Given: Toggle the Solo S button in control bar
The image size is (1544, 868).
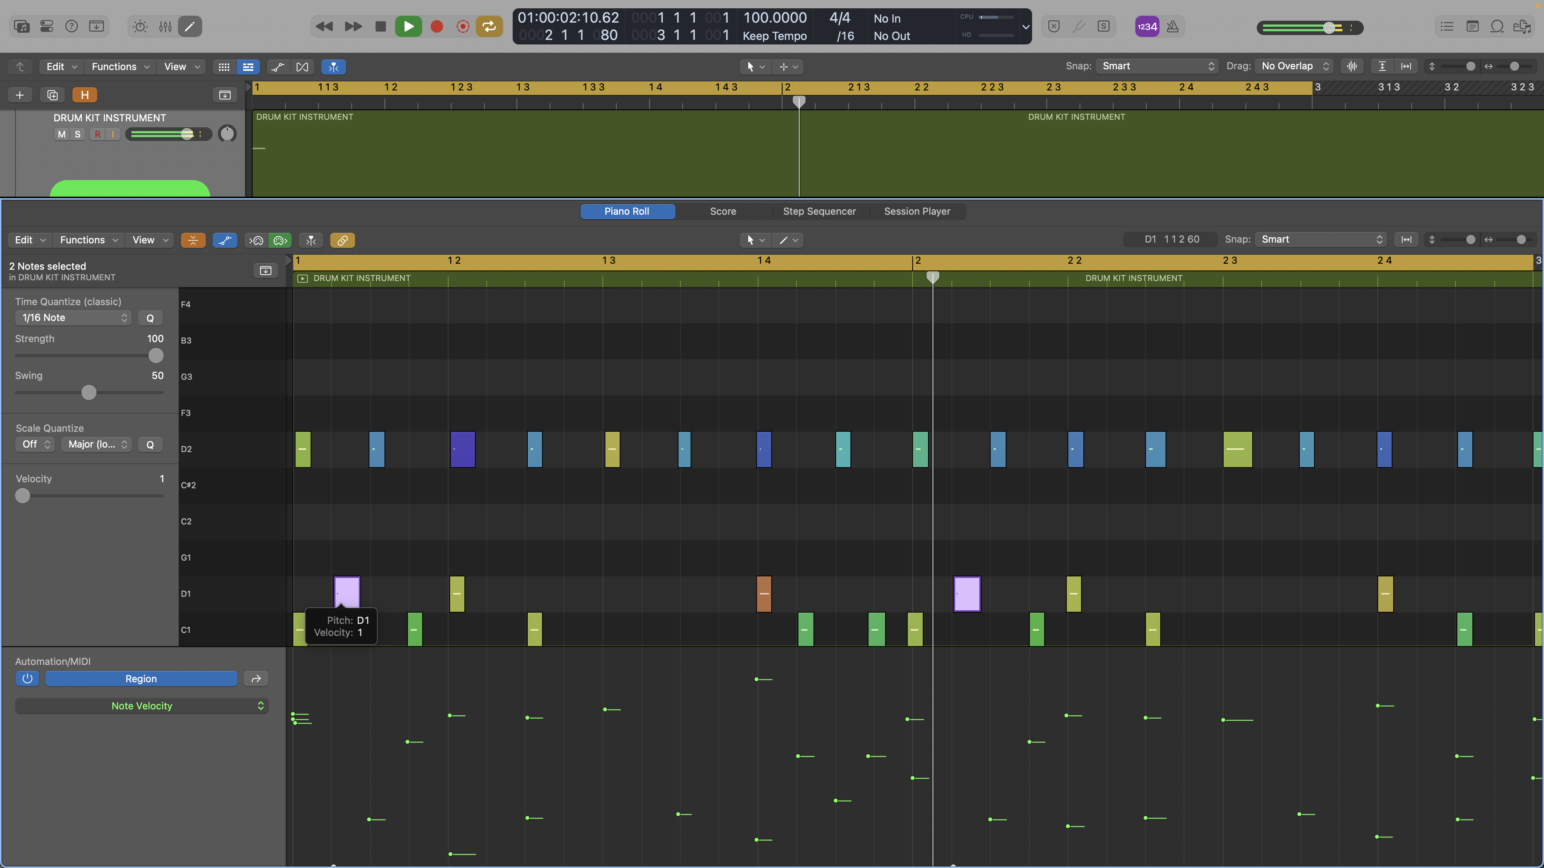Looking at the screenshot, I should [x=1103, y=26].
